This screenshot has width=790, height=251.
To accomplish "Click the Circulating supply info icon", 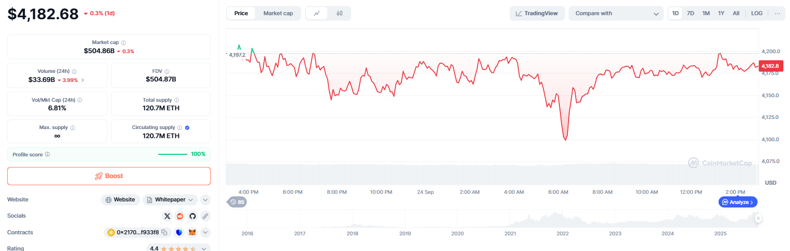I will (x=180, y=128).
